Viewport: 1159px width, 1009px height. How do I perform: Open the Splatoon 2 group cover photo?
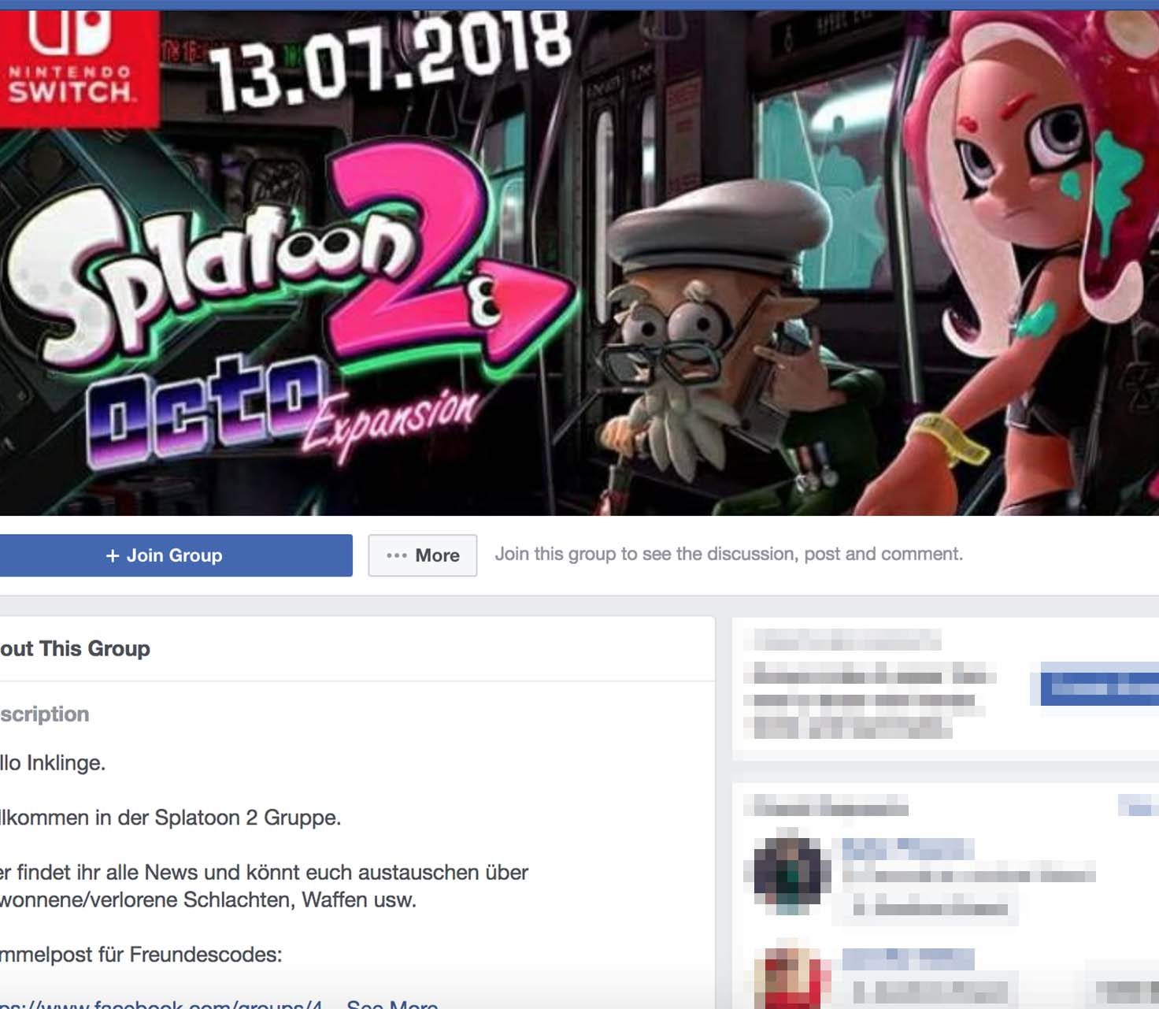[x=579, y=263]
